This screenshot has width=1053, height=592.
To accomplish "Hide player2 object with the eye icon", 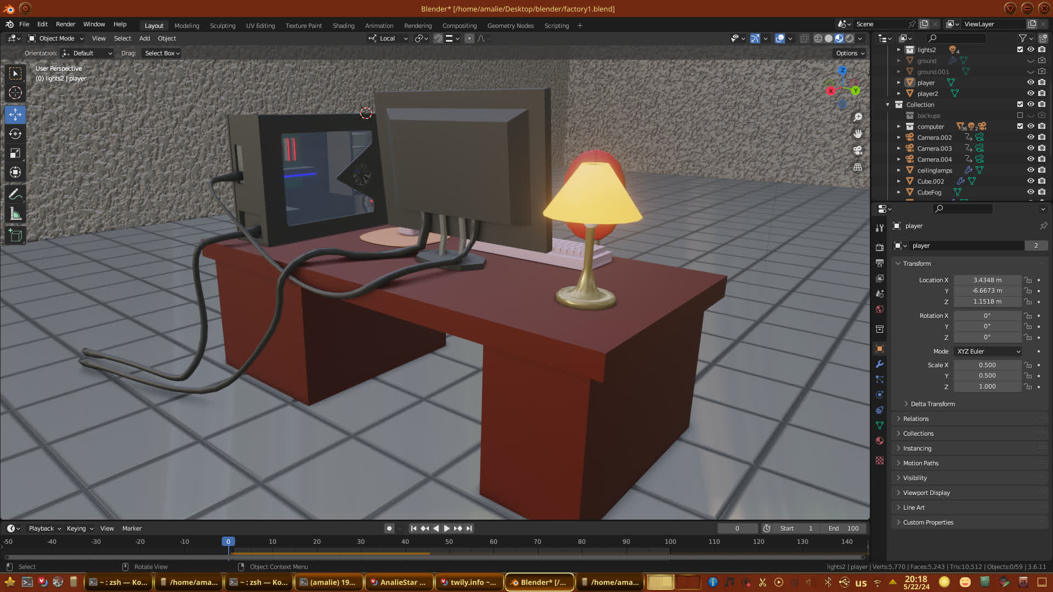I will (x=1031, y=94).
